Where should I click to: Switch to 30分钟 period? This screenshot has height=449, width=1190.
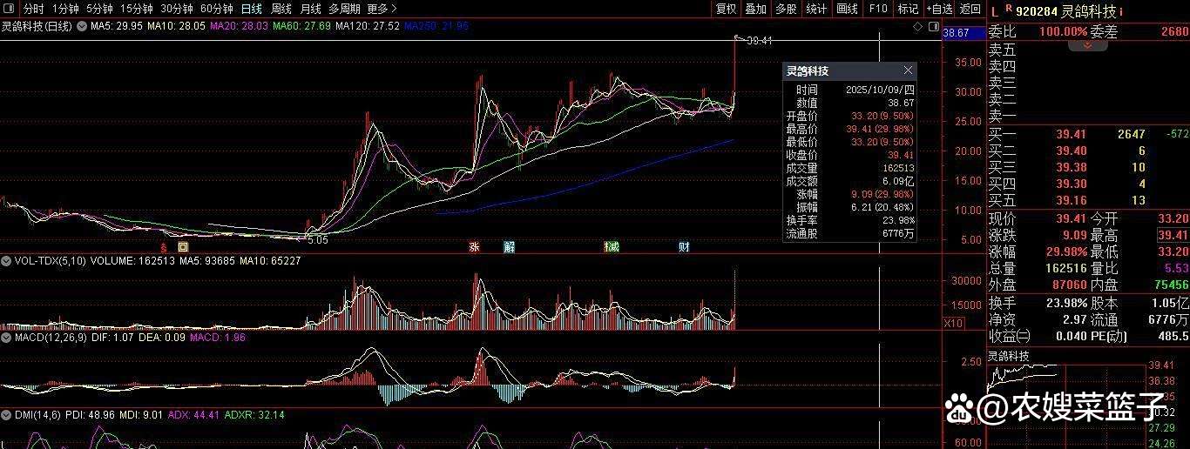[177, 9]
